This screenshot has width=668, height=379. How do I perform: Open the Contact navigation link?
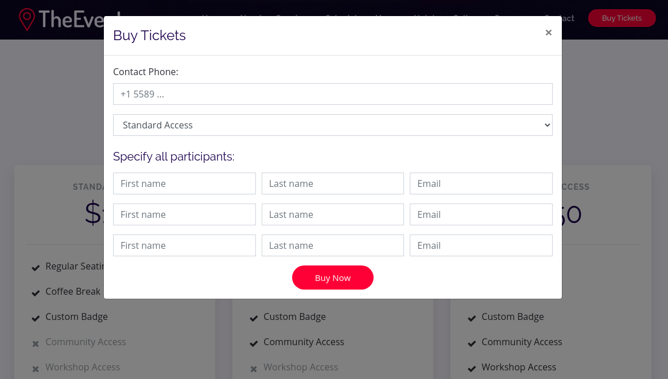pyautogui.click(x=560, y=18)
